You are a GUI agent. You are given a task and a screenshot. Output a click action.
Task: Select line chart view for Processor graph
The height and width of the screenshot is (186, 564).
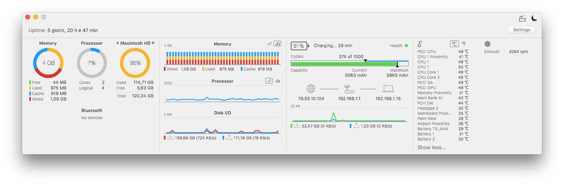point(269,81)
